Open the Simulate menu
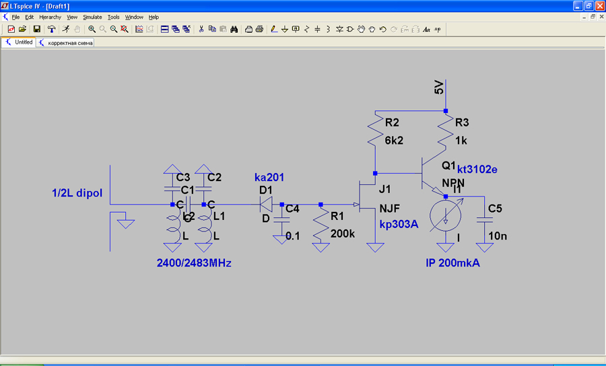The height and width of the screenshot is (366, 606). click(92, 17)
